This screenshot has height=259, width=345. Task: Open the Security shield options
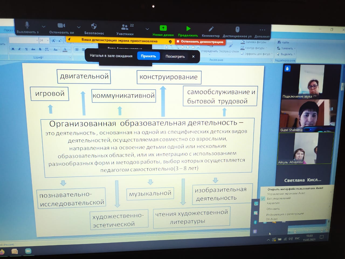coord(94,26)
